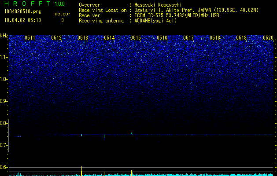Click the Receiving antenna label

101,21
